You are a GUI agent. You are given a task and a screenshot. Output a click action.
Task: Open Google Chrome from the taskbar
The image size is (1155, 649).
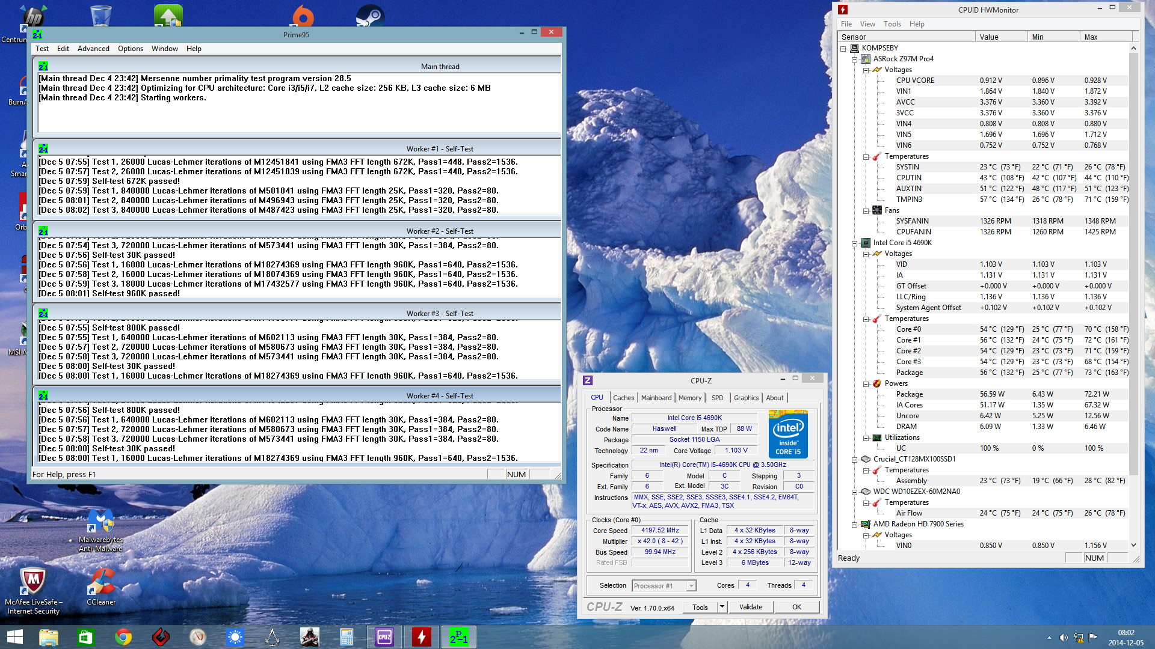[123, 637]
